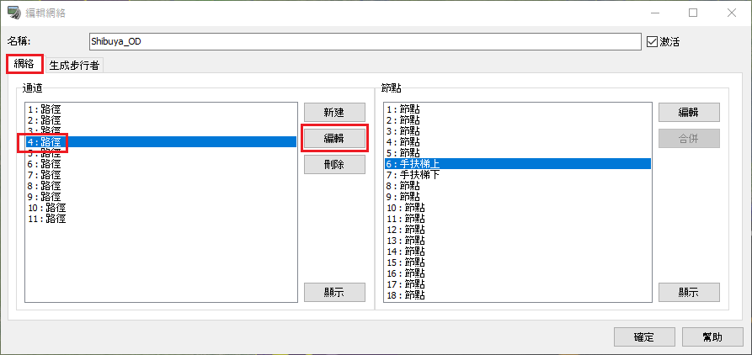752x355 pixels.
Task: Select node row 4：節點
Action: (518, 142)
